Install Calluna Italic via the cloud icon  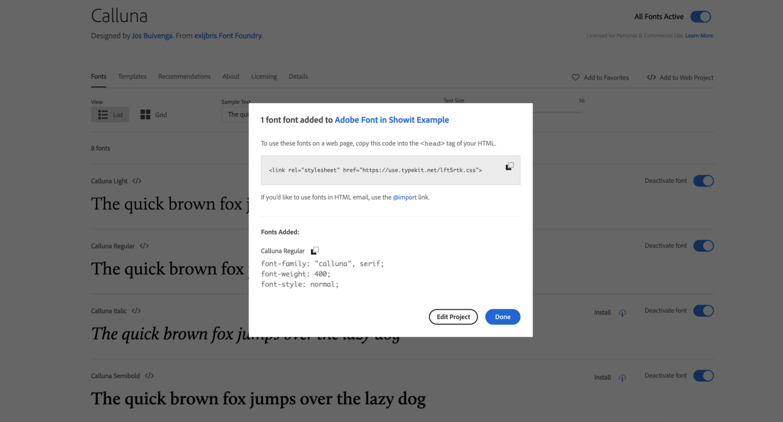click(622, 312)
